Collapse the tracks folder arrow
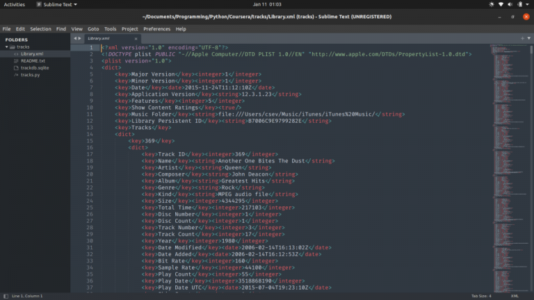Viewport: 534px width, 300px height. tap(6, 47)
